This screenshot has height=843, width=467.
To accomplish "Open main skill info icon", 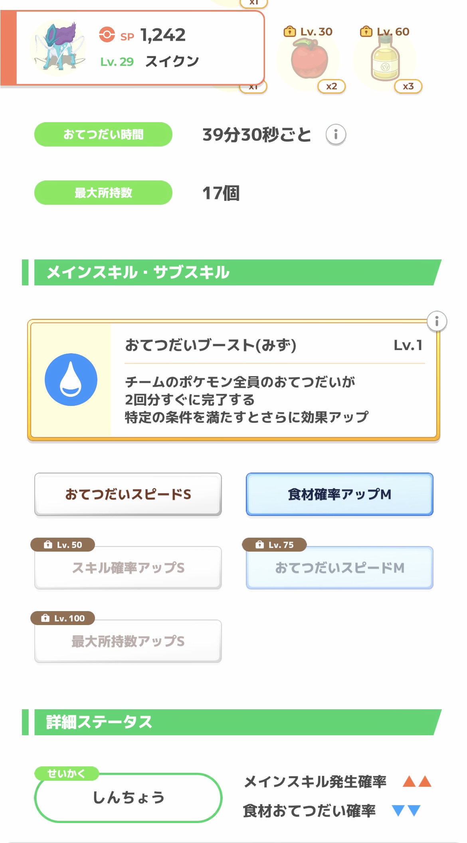I will tap(437, 321).
